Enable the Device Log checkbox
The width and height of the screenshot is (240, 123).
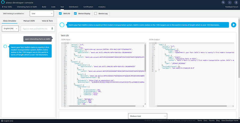point(95,13)
